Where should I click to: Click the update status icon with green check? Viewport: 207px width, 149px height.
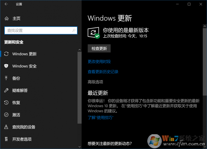coord(94,33)
